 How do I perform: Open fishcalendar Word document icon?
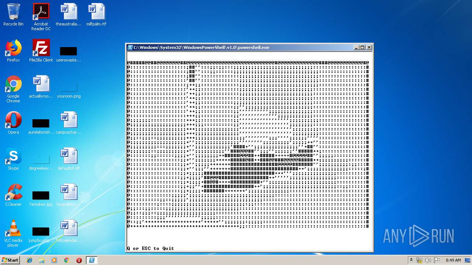pyautogui.click(x=69, y=231)
